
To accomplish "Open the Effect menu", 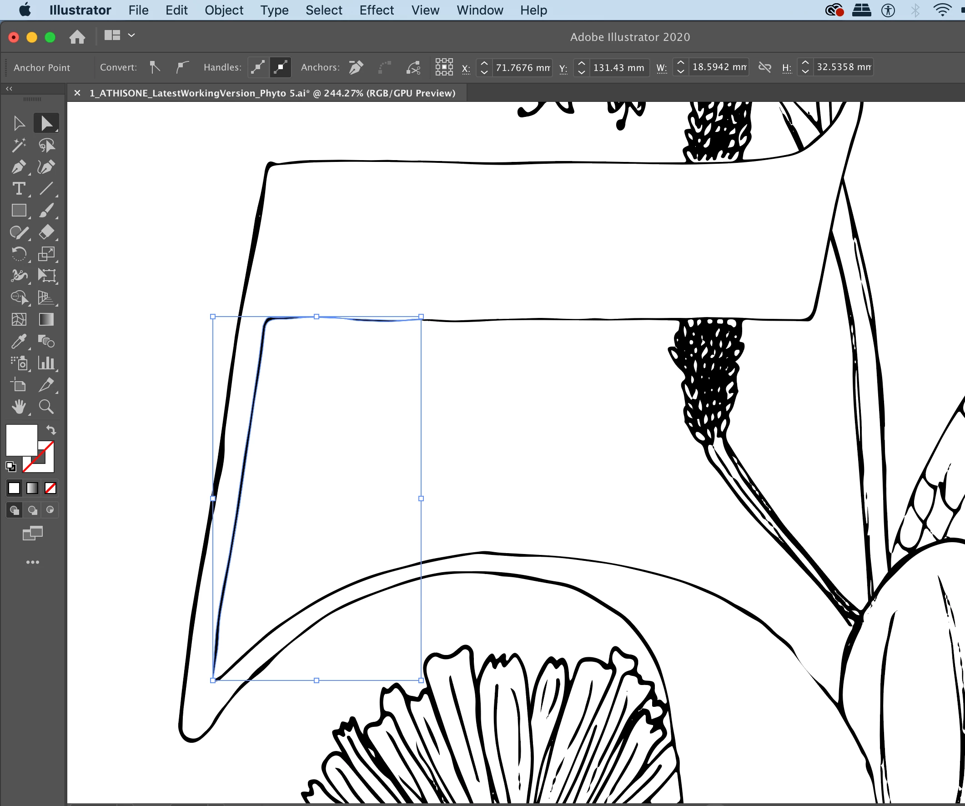I will click(x=377, y=10).
